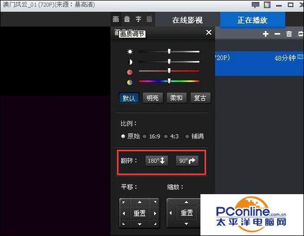Select the 明亮 picture preset
This screenshot has height=236, width=304.
(x=153, y=98)
